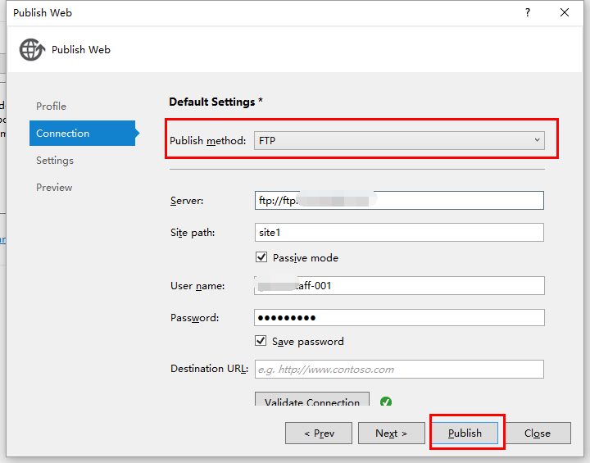Open help with the question mark button
The height and width of the screenshot is (463, 590).
click(527, 12)
